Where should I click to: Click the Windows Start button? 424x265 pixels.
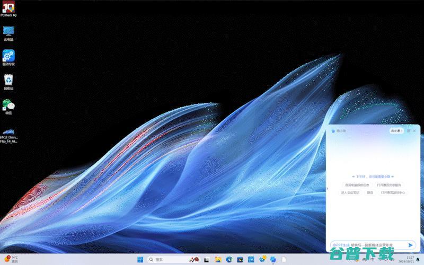140,260
